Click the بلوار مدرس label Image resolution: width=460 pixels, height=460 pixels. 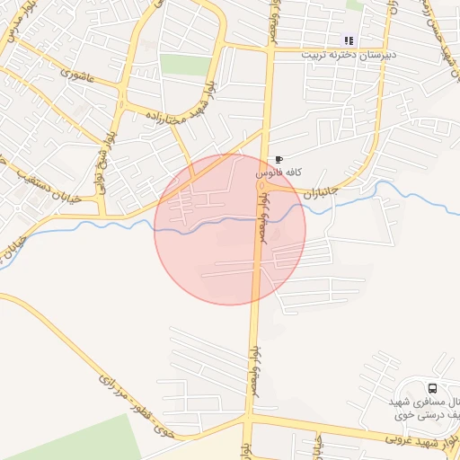point(22,21)
